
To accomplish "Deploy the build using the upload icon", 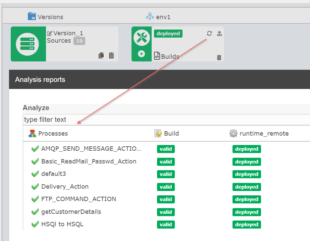I will [x=219, y=33].
